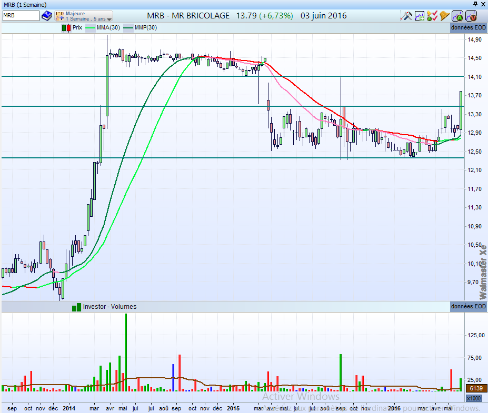Click the 2016 year label on time axis
The image size is (488, 413).
tap(394, 408)
